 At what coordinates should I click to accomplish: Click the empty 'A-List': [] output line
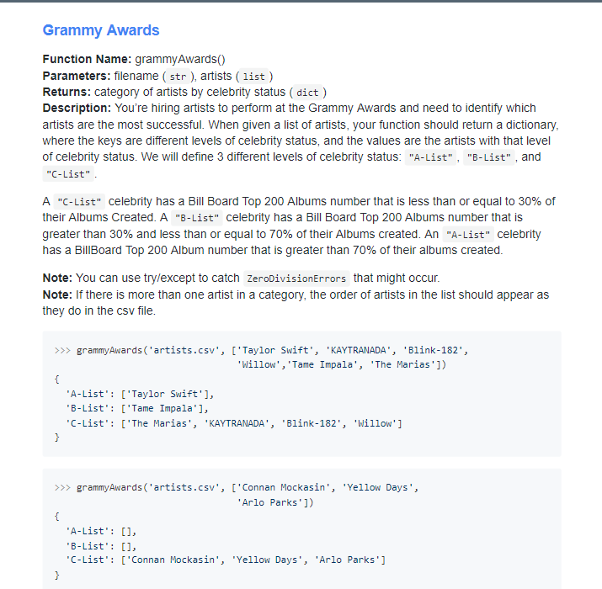pyautogui.click(x=101, y=531)
